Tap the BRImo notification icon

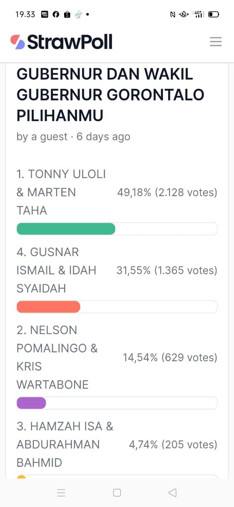pos(45,14)
